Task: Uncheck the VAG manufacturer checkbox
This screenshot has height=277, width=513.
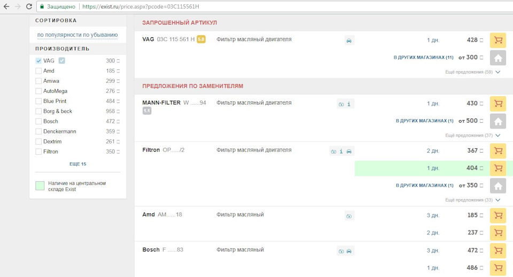Action: (x=38, y=61)
